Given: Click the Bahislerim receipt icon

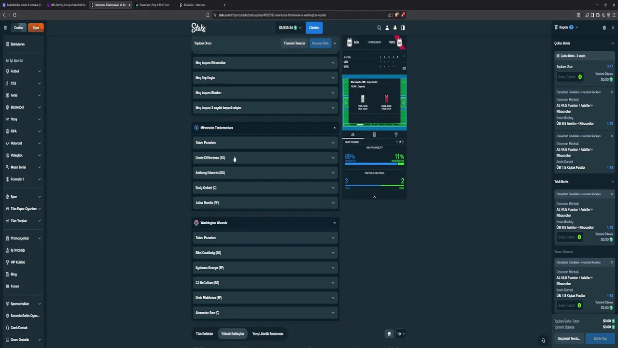Looking at the screenshot, I should (x=8, y=44).
